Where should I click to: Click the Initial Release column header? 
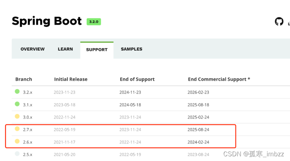point(71,79)
